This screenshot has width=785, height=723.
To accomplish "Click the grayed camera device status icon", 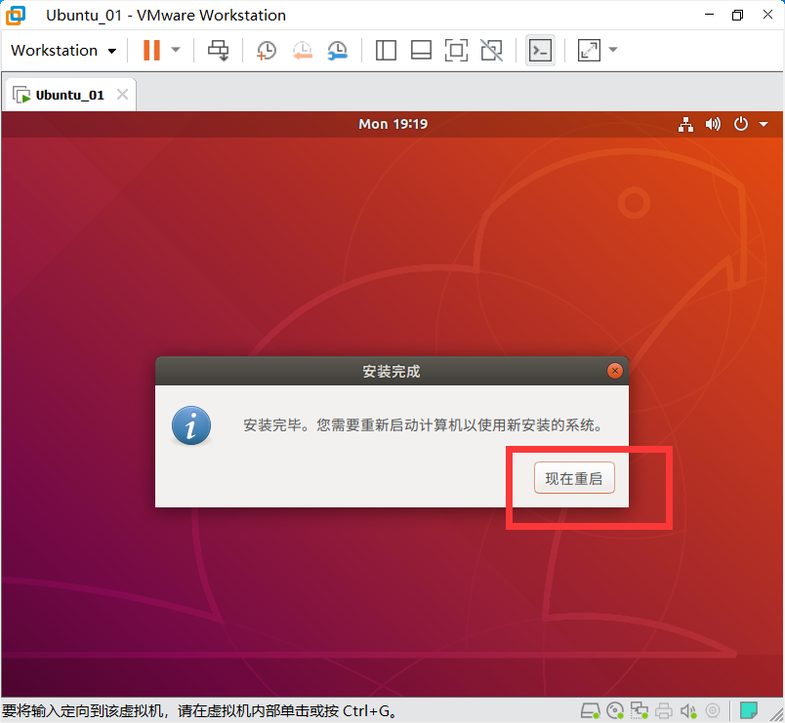I will coord(713,710).
